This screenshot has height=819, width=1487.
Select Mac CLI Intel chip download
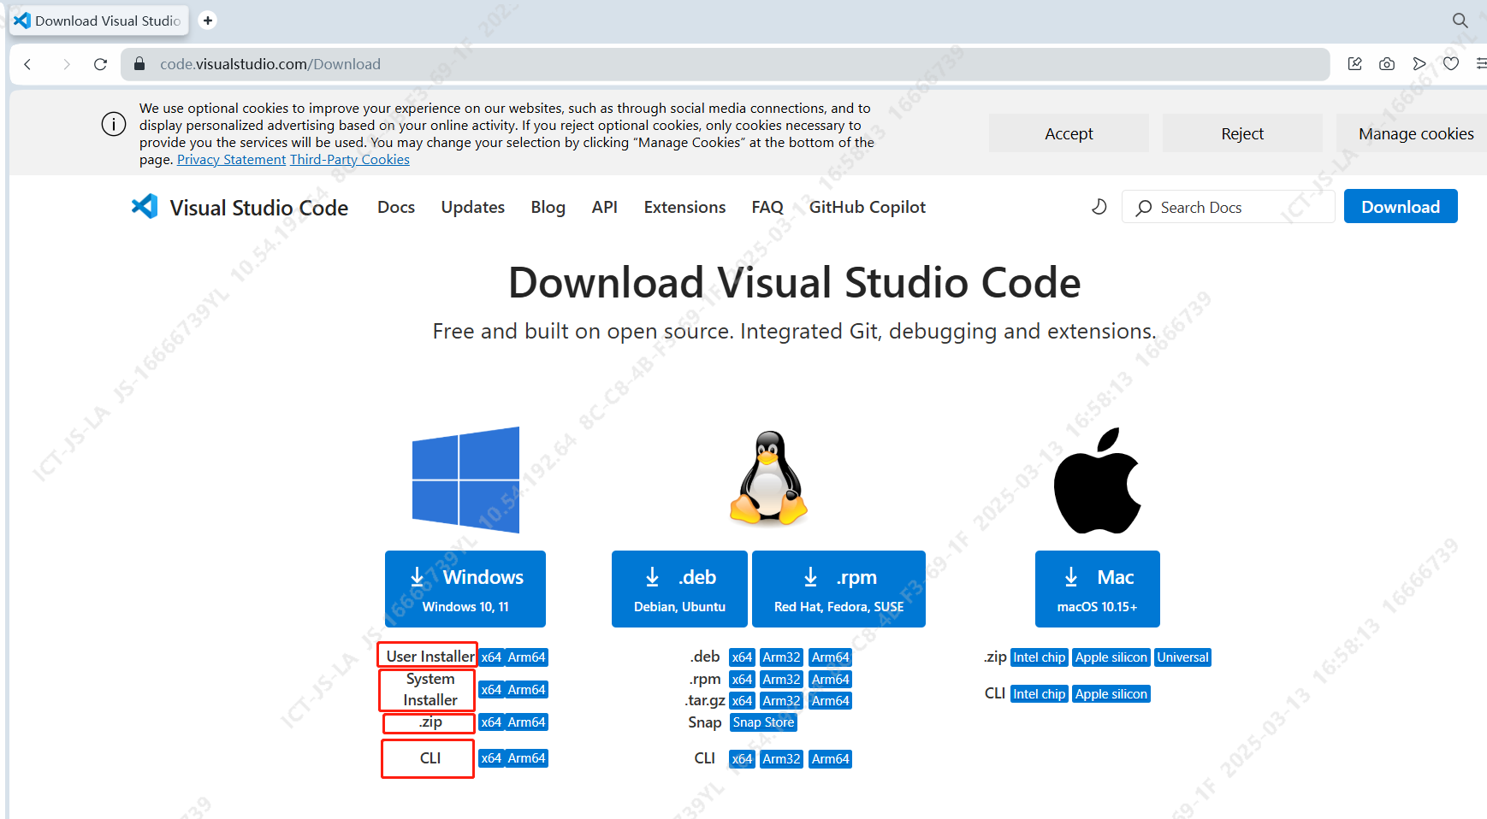point(1040,694)
